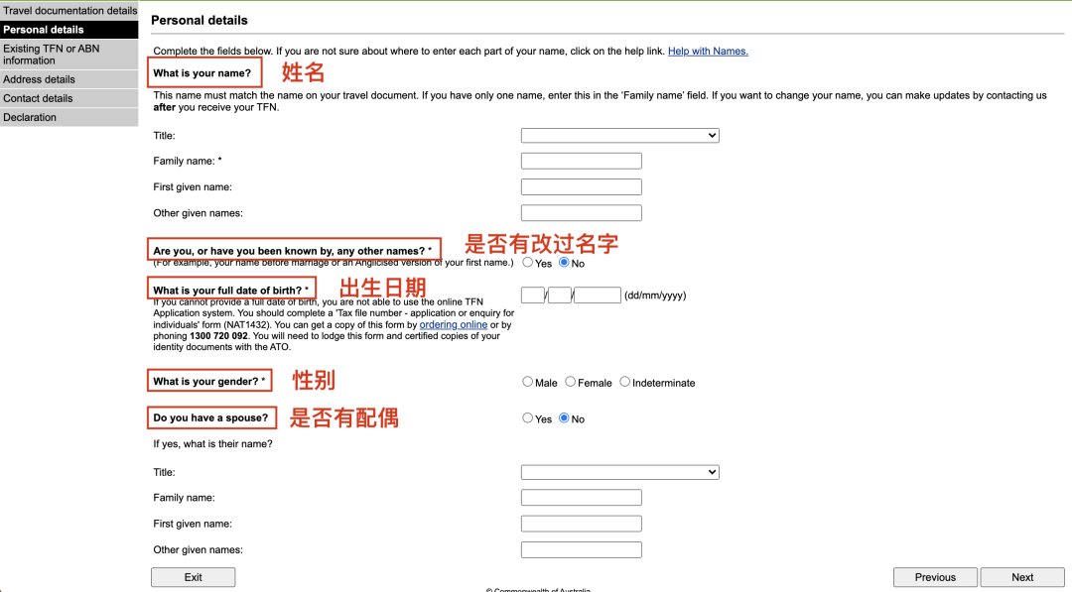
Task: Open the Help with Names link
Action: (708, 52)
